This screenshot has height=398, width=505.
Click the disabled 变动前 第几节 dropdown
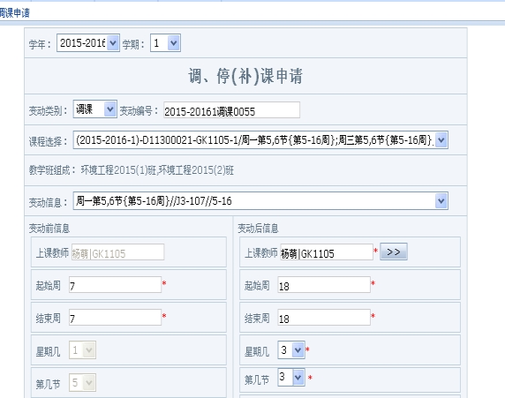click(82, 382)
